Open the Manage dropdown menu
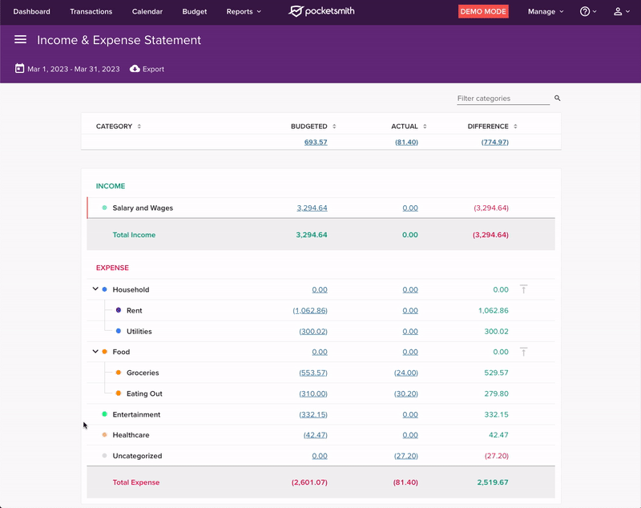Image resolution: width=641 pixels, height=508 pixels. pos(546,12)
